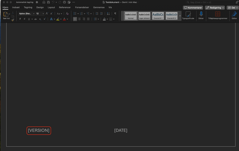
Task: Click the [VERSION] placeholder in document
Action: pos(39,131)
